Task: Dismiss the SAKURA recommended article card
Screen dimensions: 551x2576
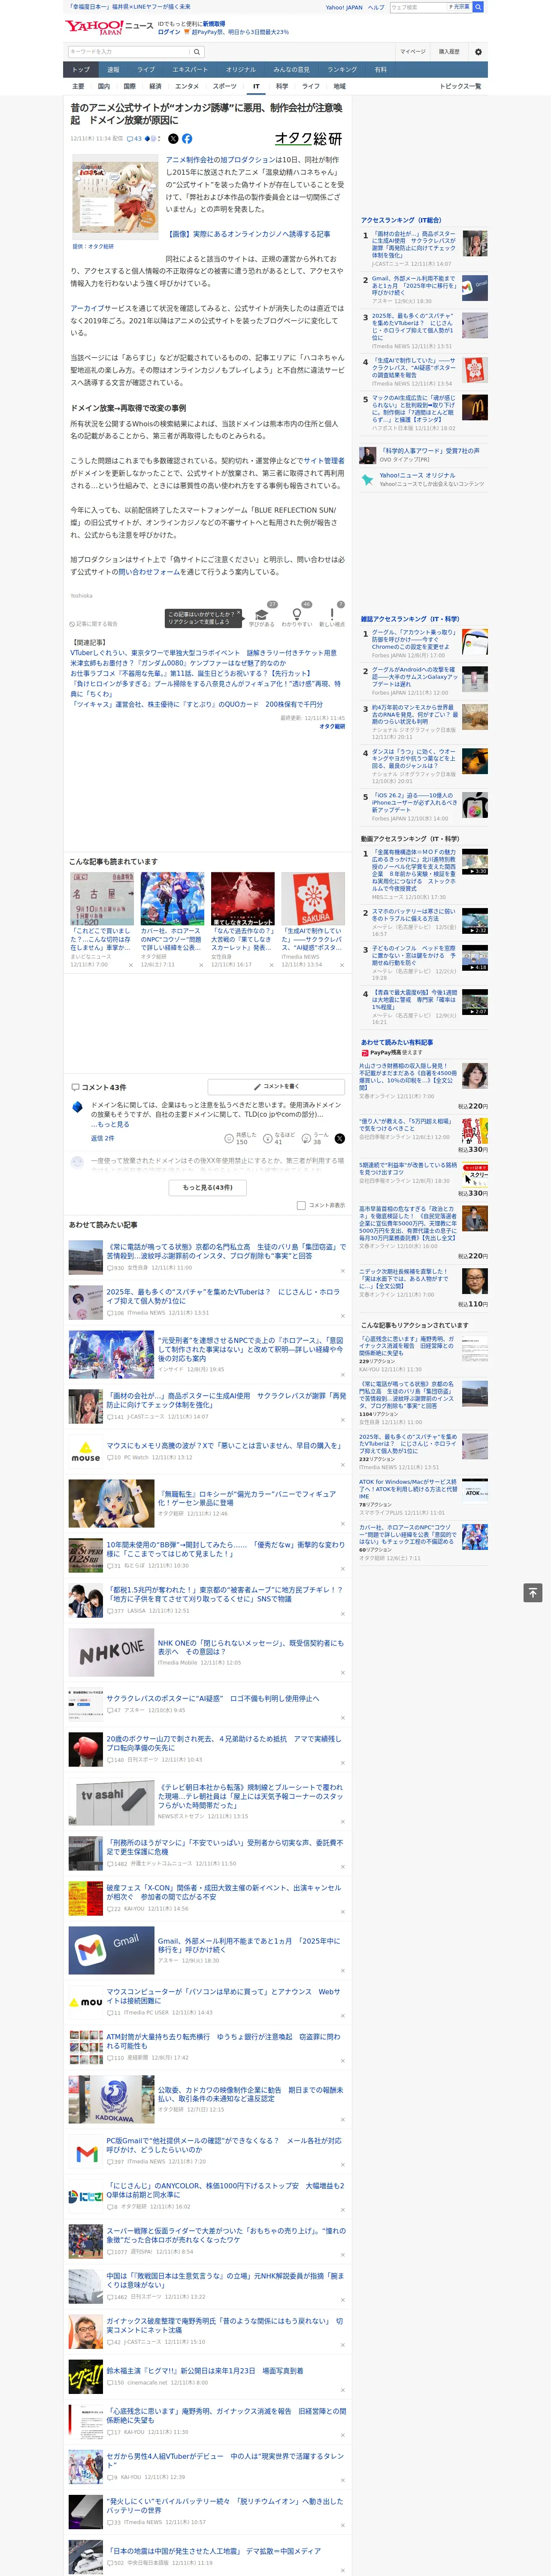Action: click(x=342, y=965)
